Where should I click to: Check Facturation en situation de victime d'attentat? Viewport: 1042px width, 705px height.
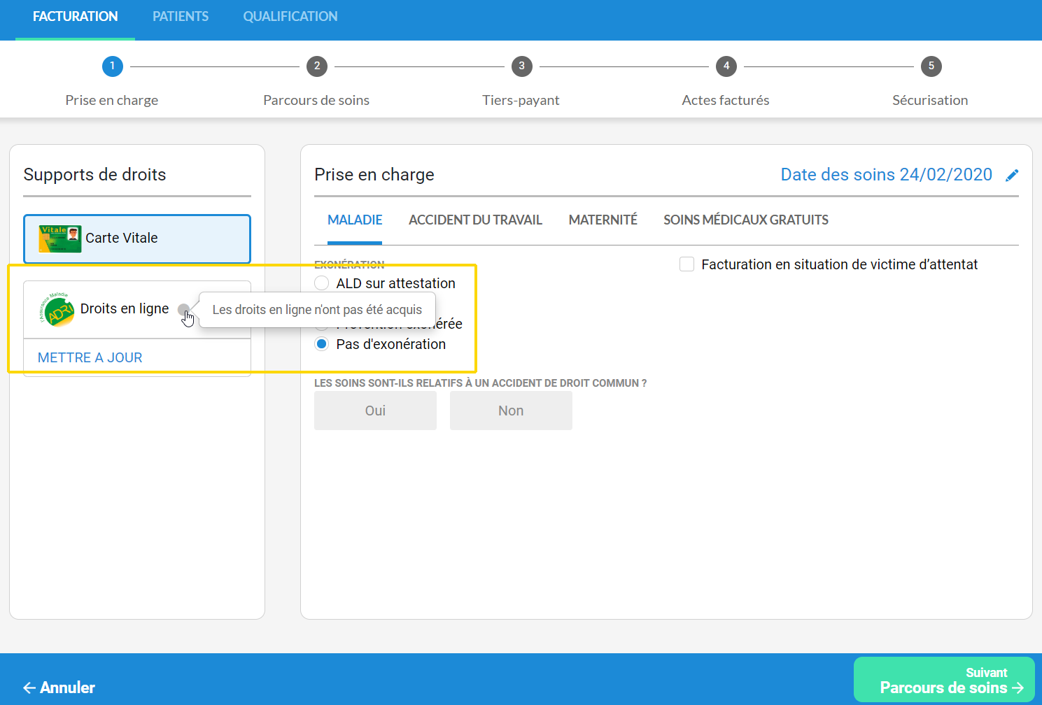(x=687, y=264)
